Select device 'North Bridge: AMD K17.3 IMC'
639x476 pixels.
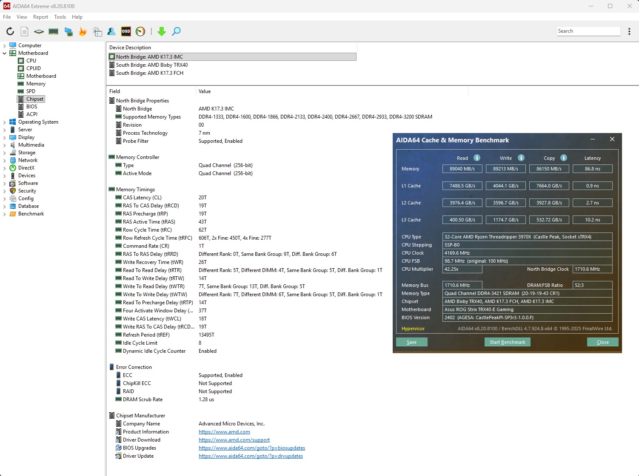point(232,57)
